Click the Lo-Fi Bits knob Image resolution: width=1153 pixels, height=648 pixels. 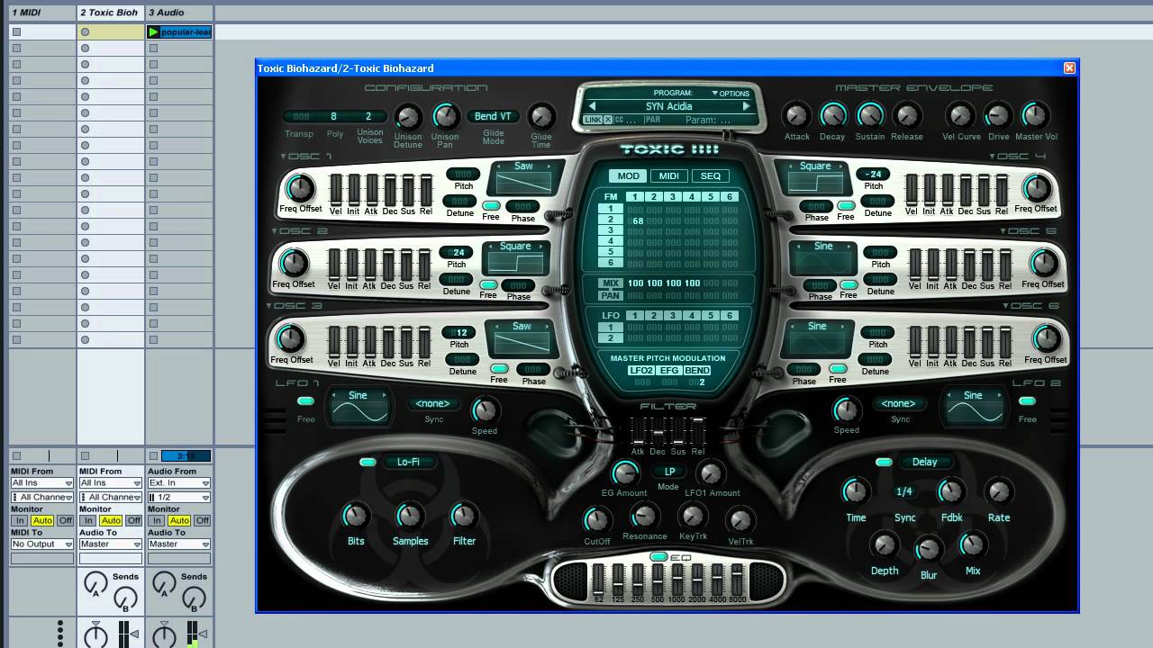(356, 517)
